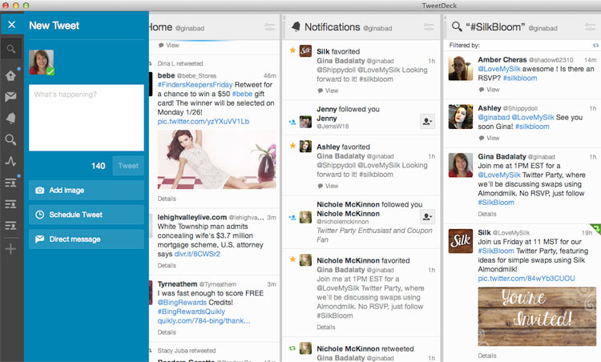Viewport: 601px width, 362px height.
Task: Open Details under Gina Badalaty #SilkBloom tweet
Action: pos(486,214)
